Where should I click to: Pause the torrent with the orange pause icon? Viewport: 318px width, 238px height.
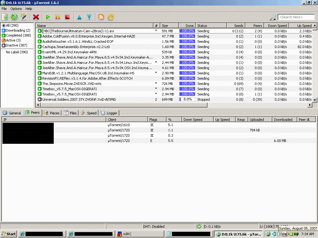tap(58, 17)
